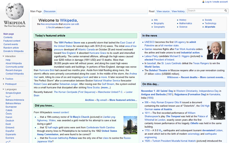Open the UNESCO news link
Screen dimensions: 229x143
(149, 42)
